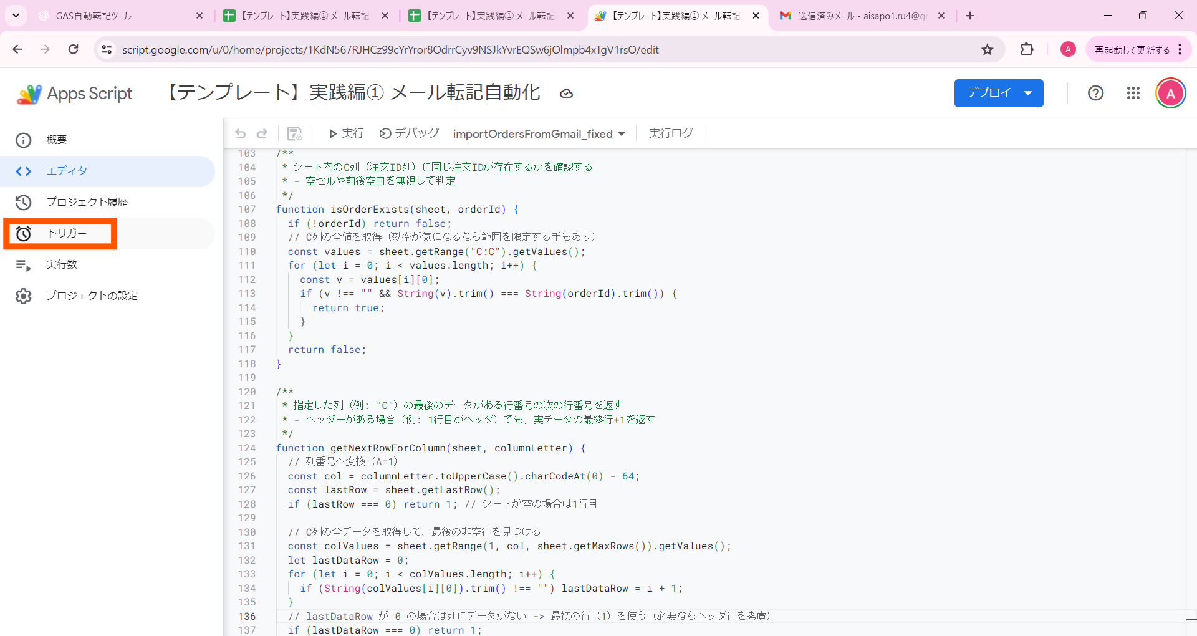The image size is (1197, 636).
Task: Select the エディタ (Editor) sidebar icon
Action: click(67, 171)
